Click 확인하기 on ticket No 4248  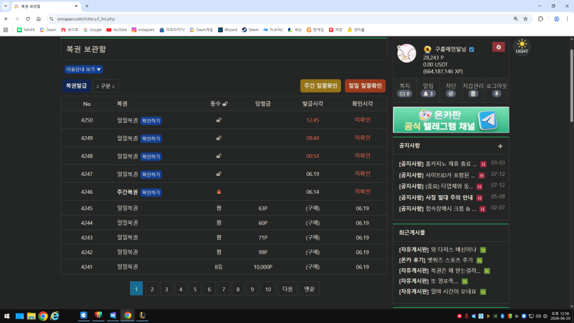(x=151, y=157)
